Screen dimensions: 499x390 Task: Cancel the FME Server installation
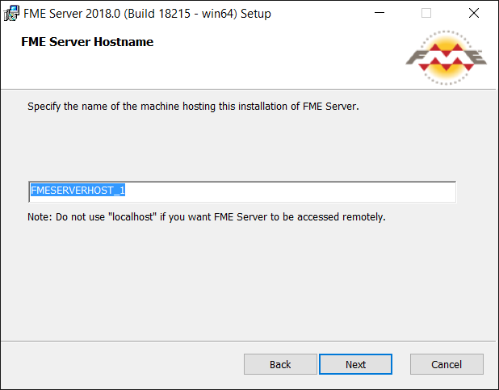(x=447, y=364)
